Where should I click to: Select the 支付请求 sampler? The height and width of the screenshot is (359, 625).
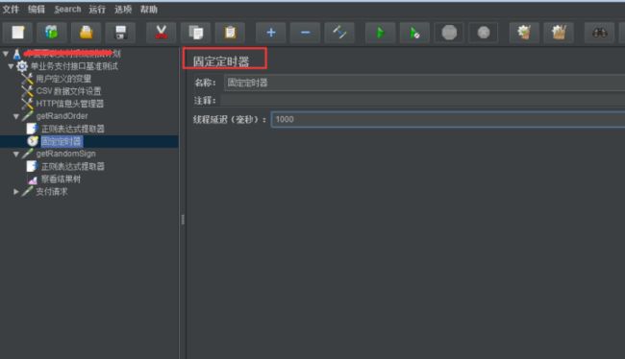click(x=52, y=192)
